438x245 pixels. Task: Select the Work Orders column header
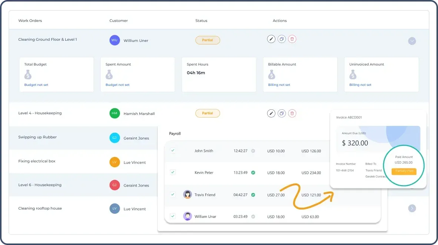point(30,21)
